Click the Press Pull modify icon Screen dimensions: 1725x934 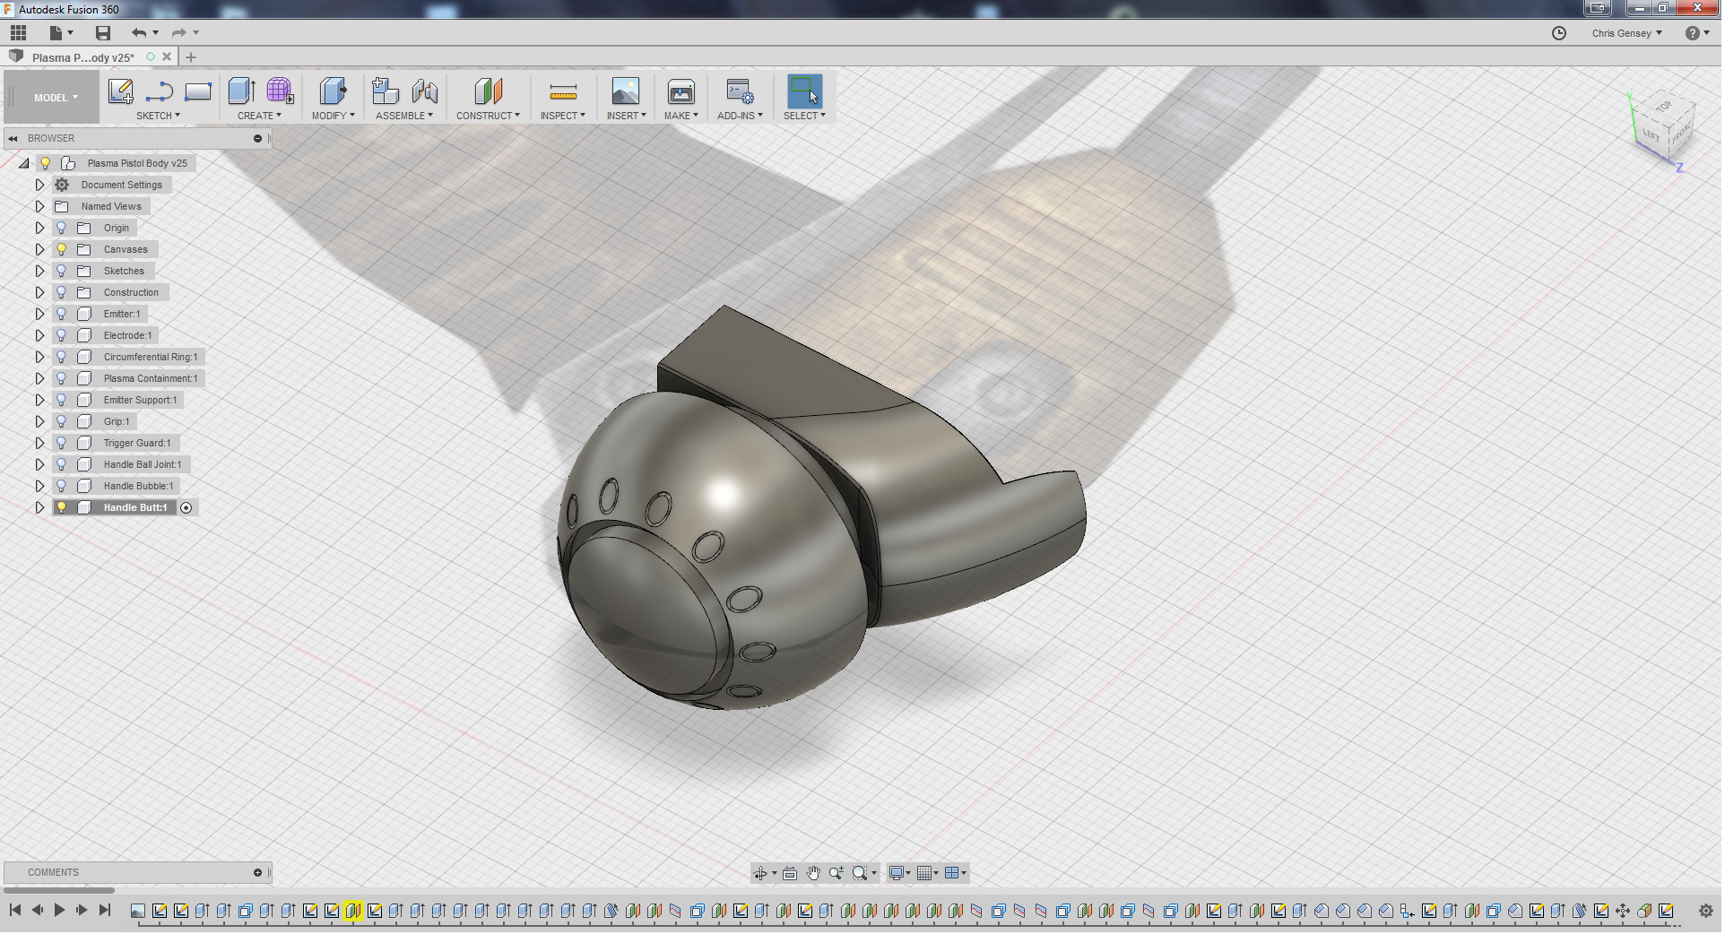coord(333,91)
